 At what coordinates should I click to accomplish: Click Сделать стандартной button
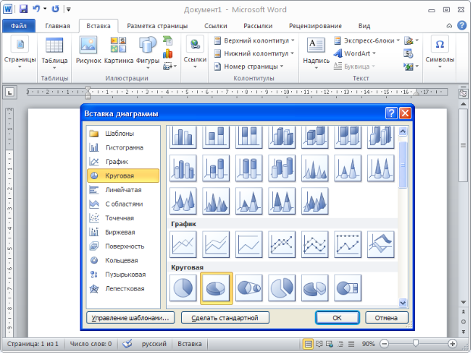225,318
